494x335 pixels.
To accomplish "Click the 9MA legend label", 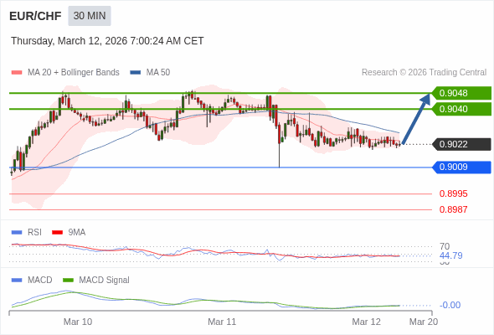I will pyautogui.click(x=77, y=233).
